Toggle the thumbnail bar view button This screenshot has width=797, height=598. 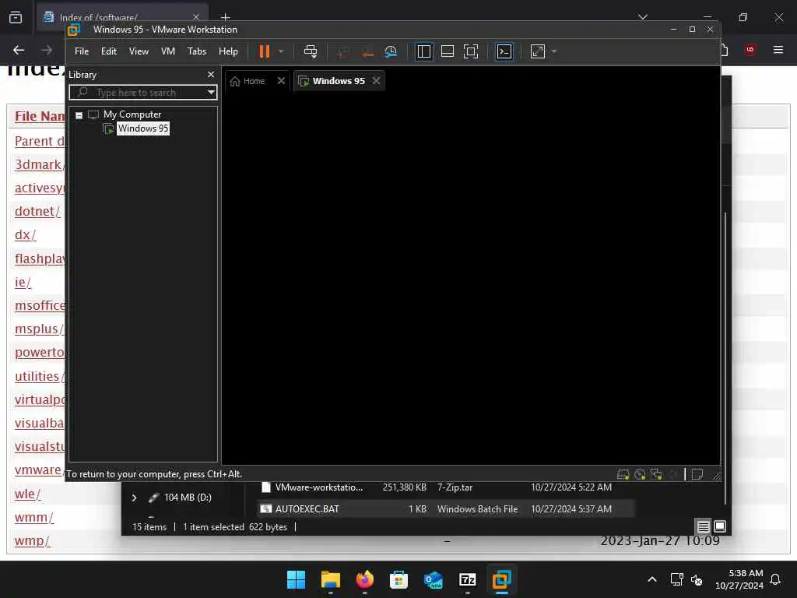pos(448,51)
